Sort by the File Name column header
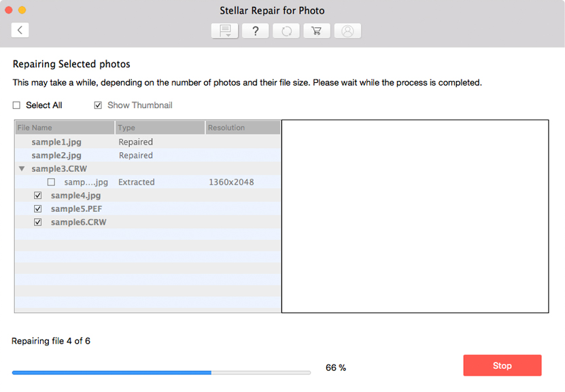 coord(65,128)
